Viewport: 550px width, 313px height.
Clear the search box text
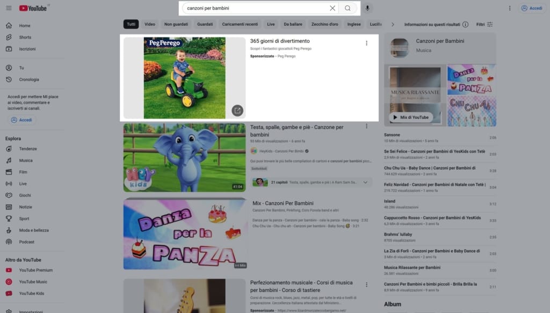332,8
